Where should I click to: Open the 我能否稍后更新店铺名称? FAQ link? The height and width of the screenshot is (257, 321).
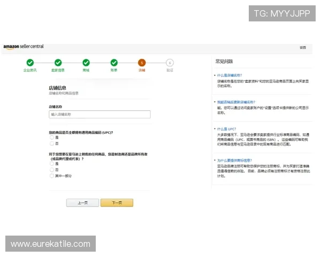(x=236, y=102)
